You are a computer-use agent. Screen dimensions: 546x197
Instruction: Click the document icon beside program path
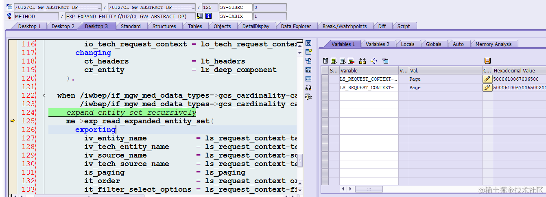coord(10,7)
